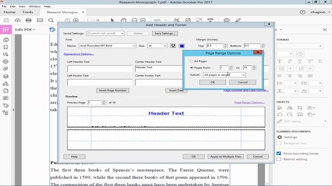The image size is (332, 186).
Task: Open the Help menu in menu bar
Action: (x=47, y=6)
